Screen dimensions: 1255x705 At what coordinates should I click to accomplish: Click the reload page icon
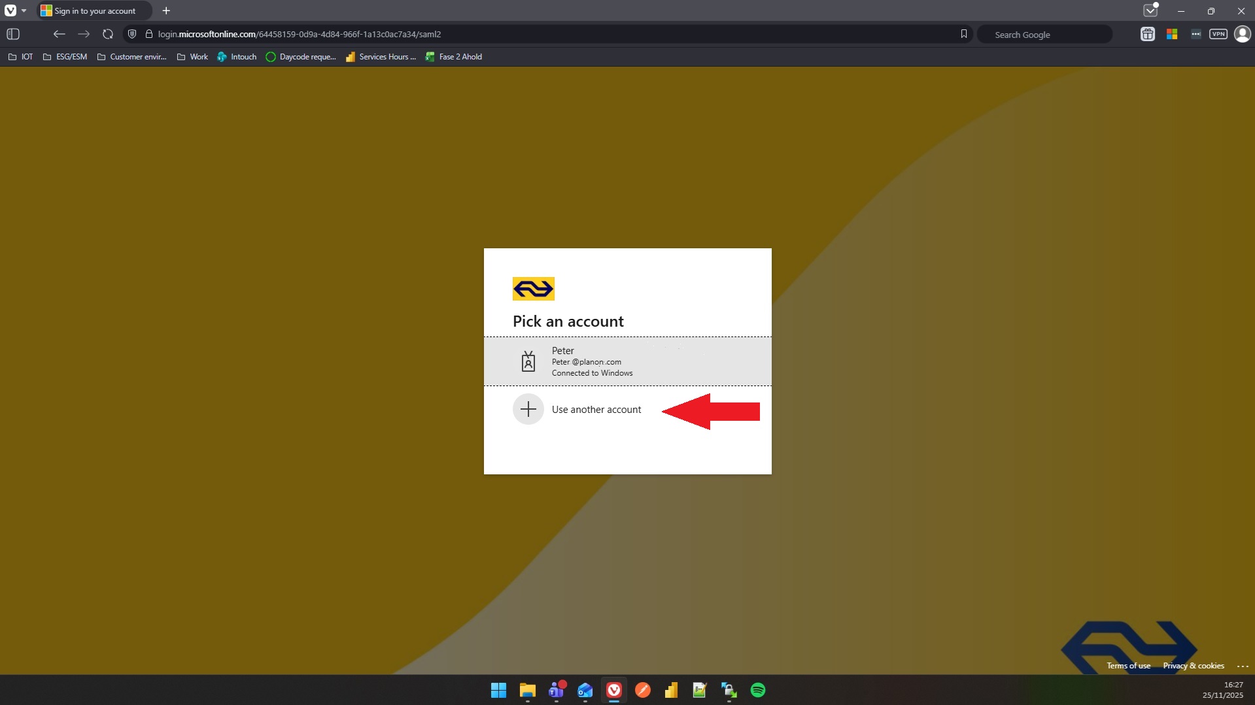(x=108, y=34)
